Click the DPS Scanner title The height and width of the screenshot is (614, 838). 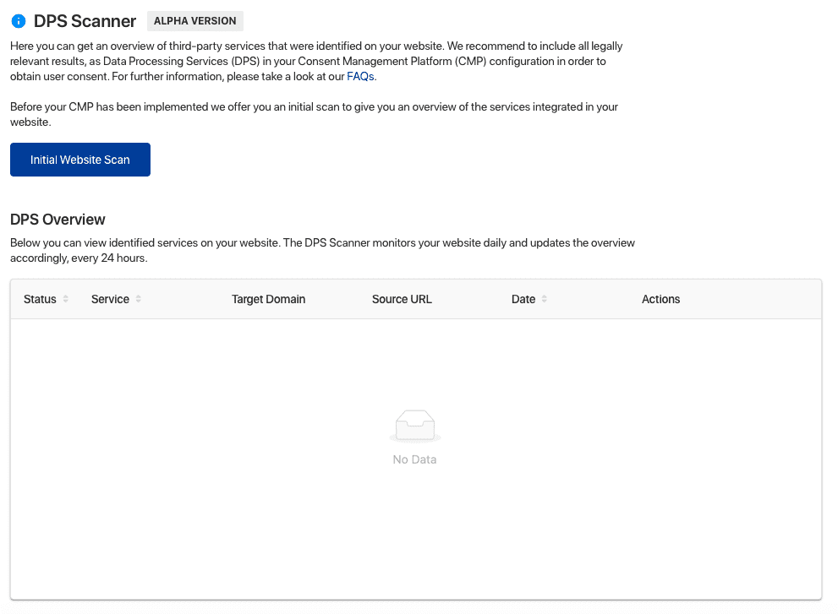click(85, 21)
